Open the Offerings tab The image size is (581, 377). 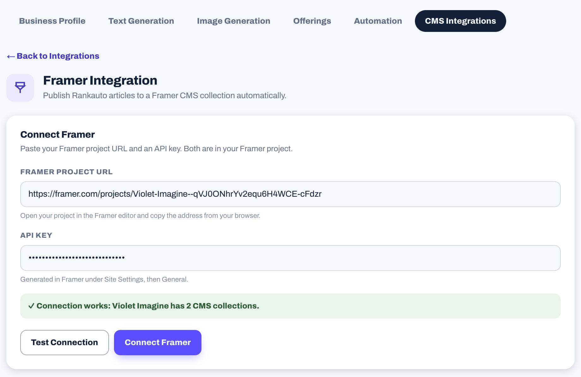pos(312,21)
